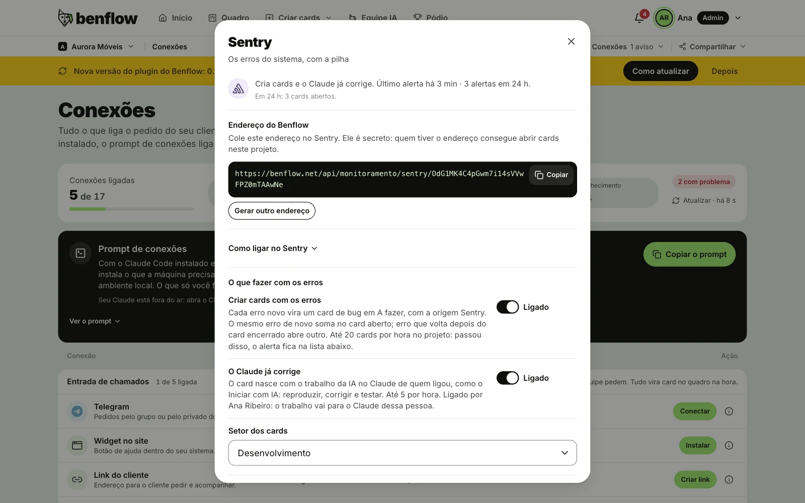
Task: Open the user menu chevron next to Admin
Action: point(738,18)
